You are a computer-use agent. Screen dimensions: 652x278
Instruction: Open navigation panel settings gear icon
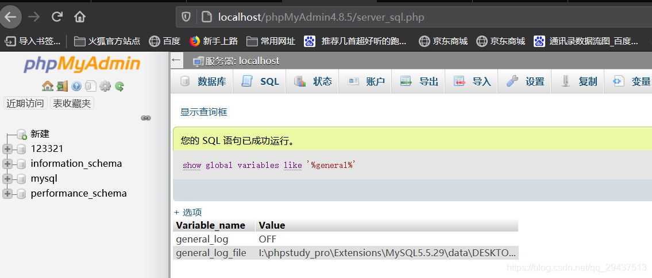(105, 86)
